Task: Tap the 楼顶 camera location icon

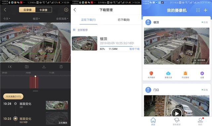Action: (148, 22)
